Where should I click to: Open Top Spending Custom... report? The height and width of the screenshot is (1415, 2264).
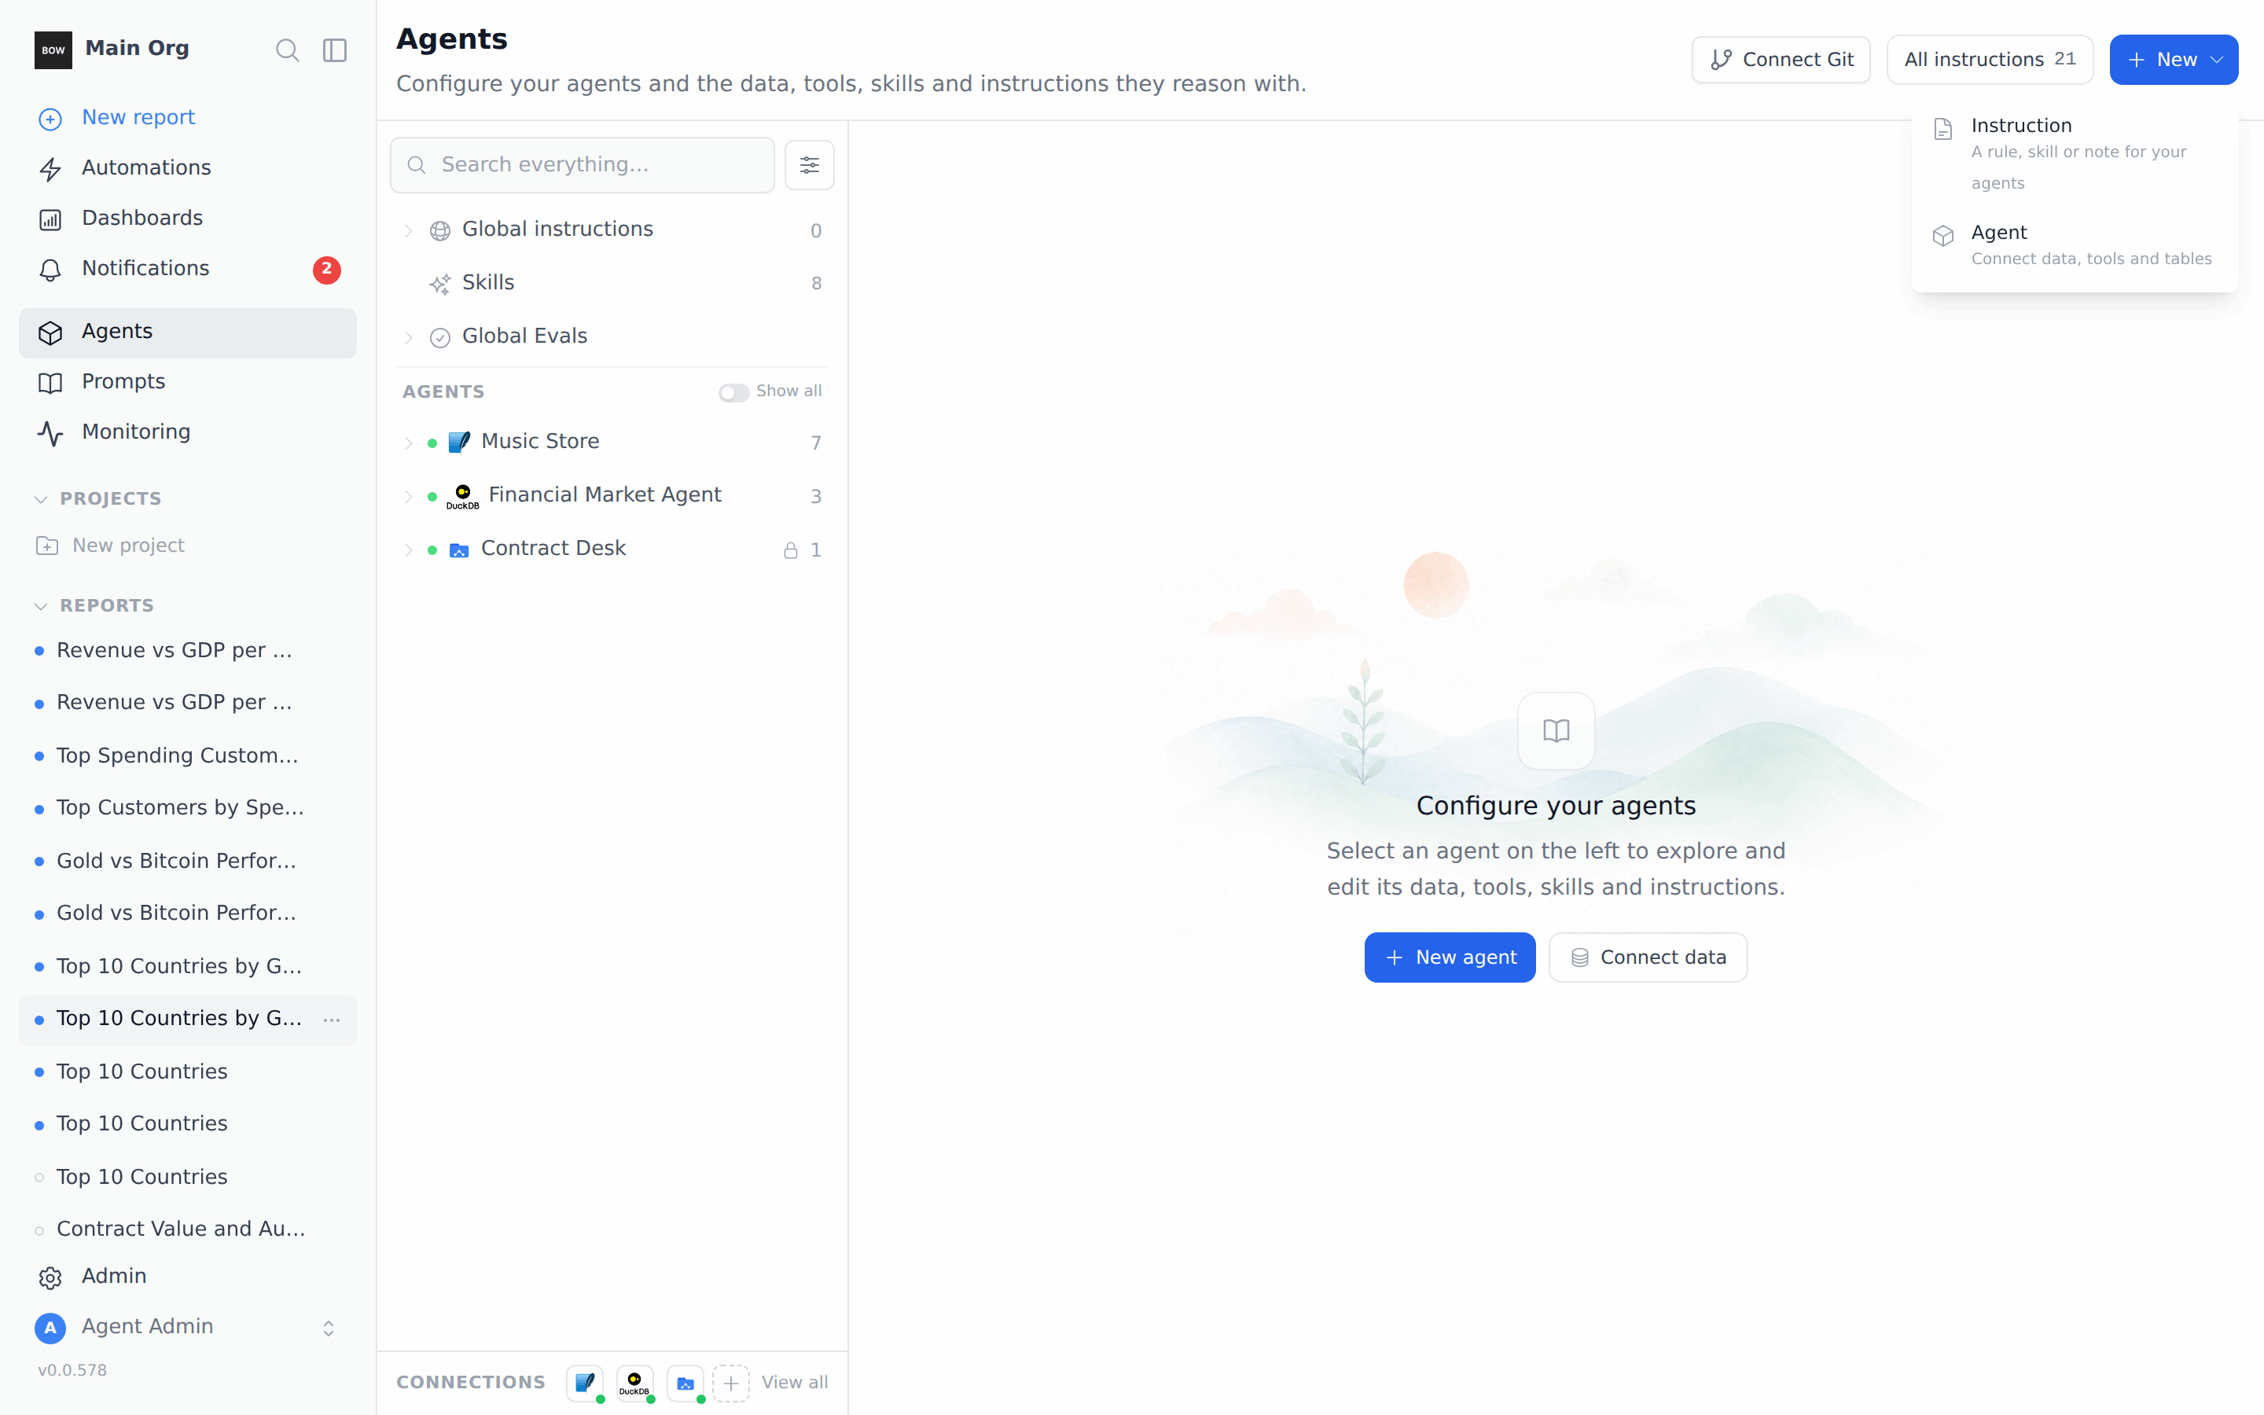click(187, 756)
